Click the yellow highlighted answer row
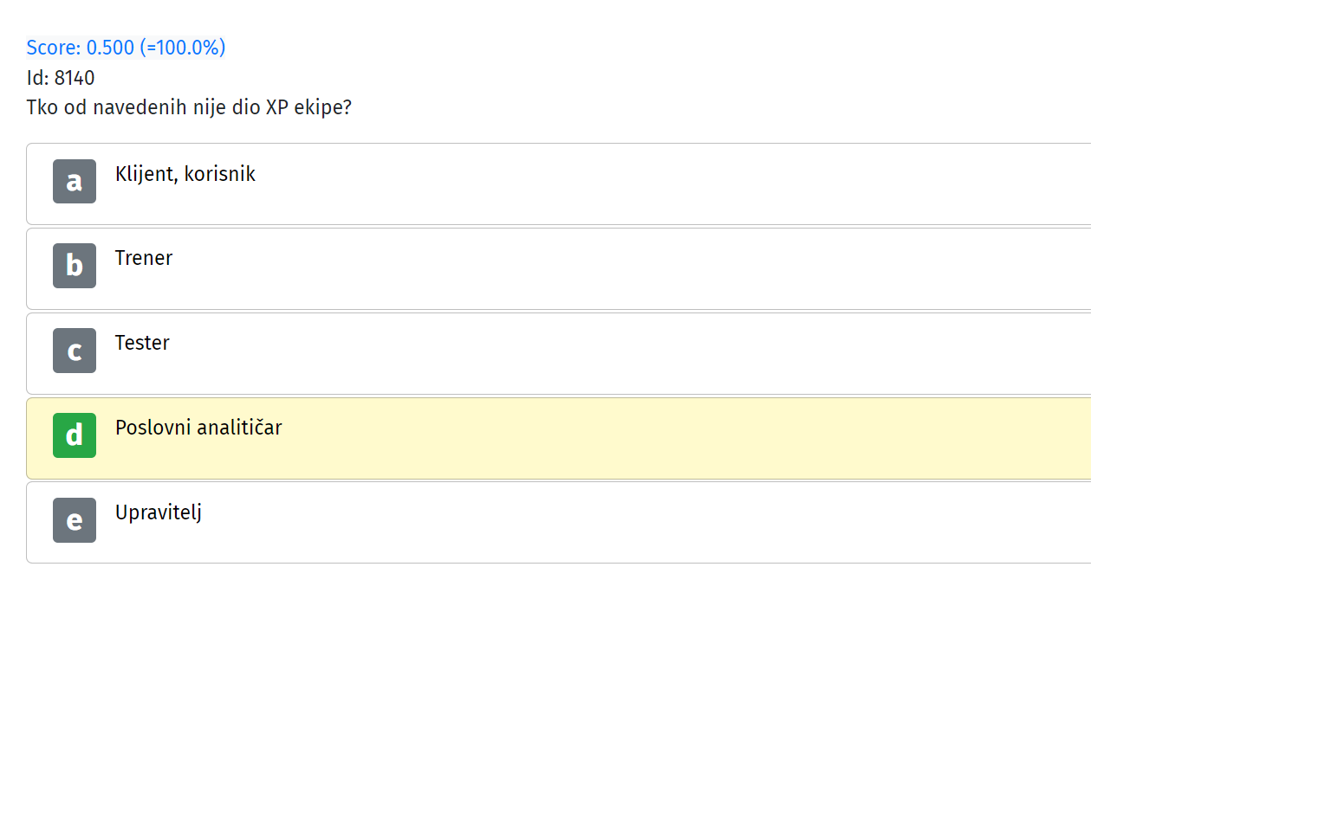The image size is (1331, 831). click(559, 438)
